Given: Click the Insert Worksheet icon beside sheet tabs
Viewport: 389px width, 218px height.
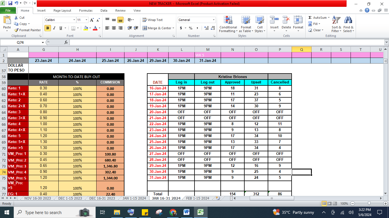Looking at the screenshot, I should (218, 198).
